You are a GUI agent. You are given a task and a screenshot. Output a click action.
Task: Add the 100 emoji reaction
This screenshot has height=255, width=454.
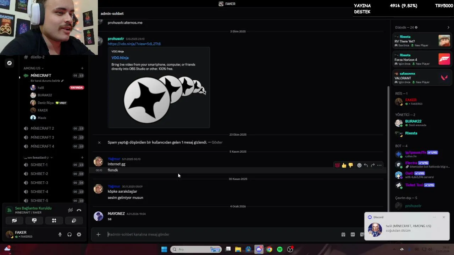click(x=337, y=165)
